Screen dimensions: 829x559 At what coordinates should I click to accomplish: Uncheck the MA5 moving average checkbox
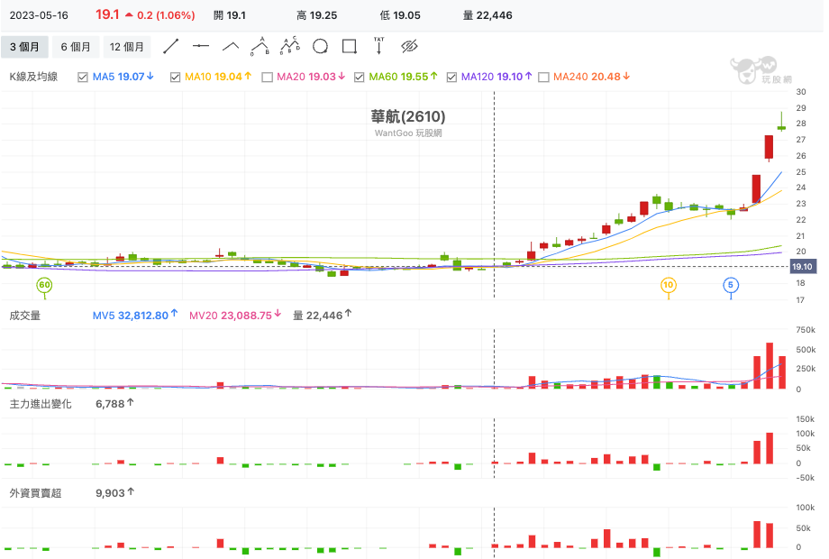click(83, 78)
